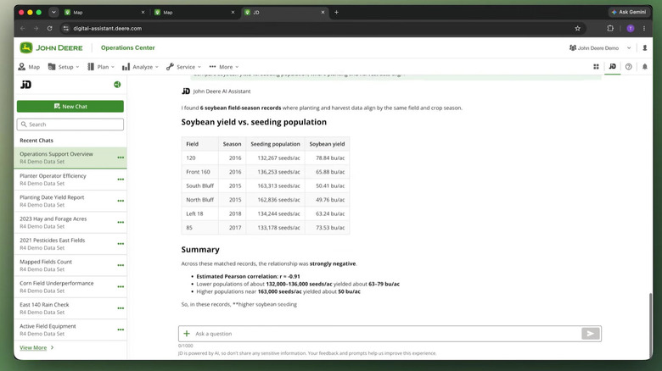This screenshot has height=371, width=662.
Task: Open the tab search dropdown arrow
Action: tap(53, 12)
